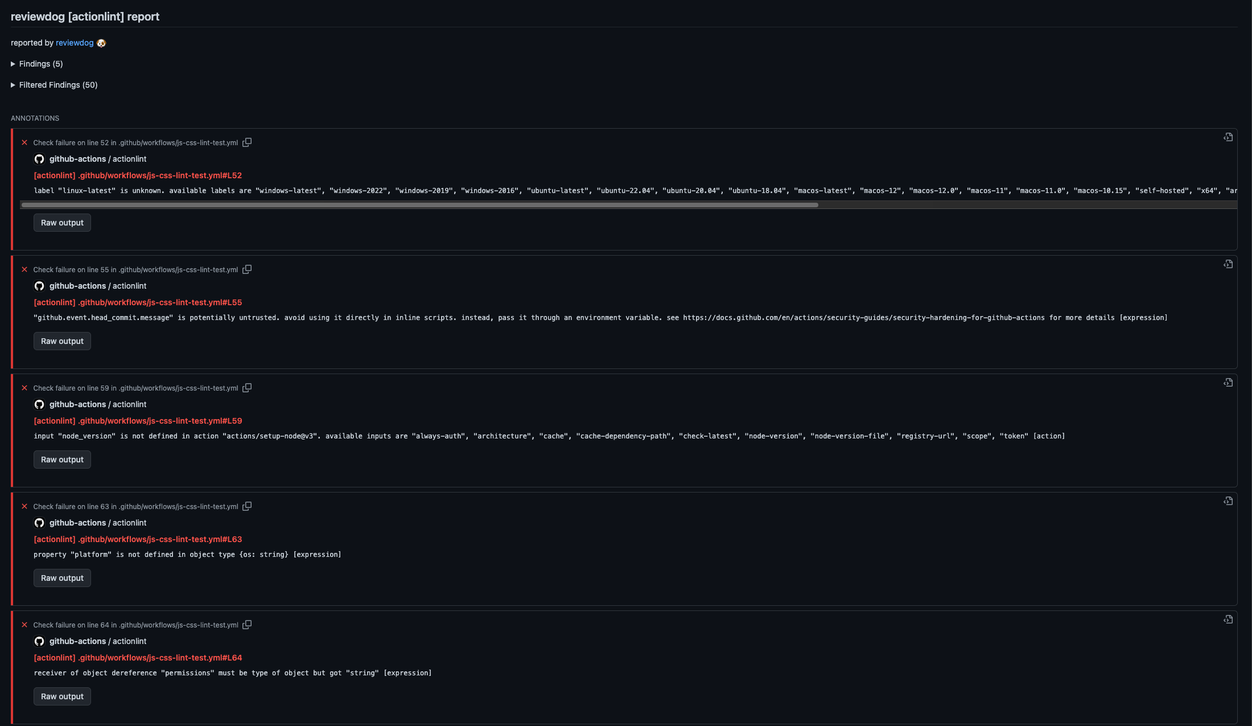
Task: Copy link icon beside line 52 annotation title
Action: click(x=248, y=142)
